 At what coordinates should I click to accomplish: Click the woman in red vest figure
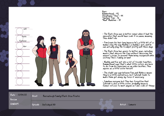(x=40, y=61)
